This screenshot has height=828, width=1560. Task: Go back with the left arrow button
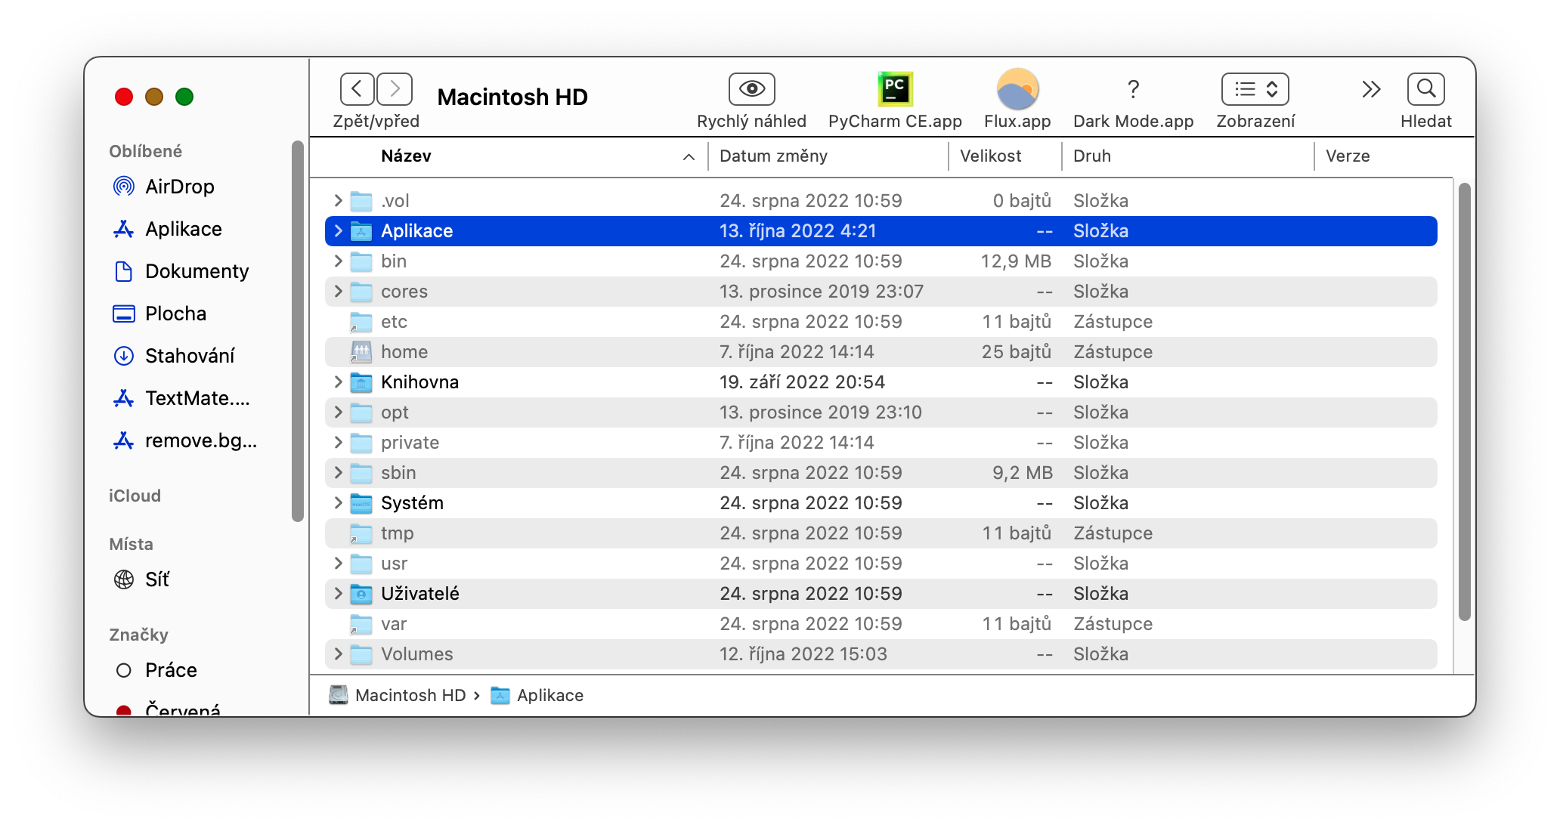tap(357, 89)
